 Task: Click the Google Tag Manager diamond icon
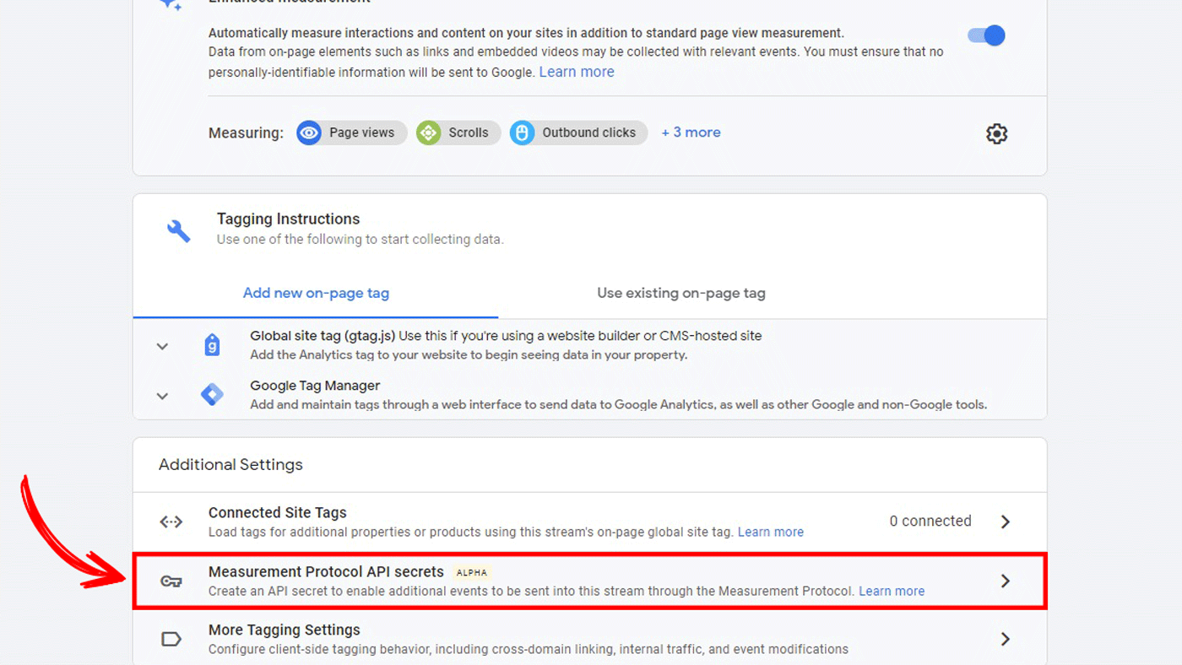(x=212, y=394)
